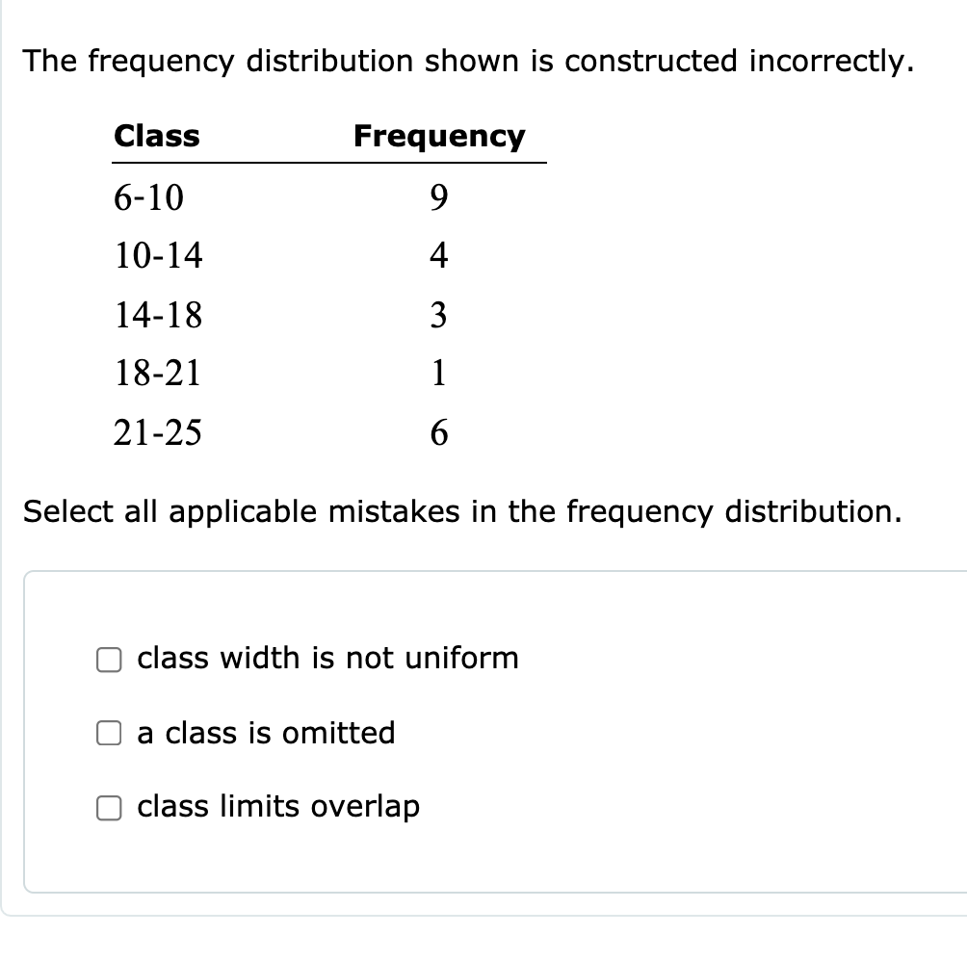
Task: Select the 18-21 class row
Action: click(159, 375)
